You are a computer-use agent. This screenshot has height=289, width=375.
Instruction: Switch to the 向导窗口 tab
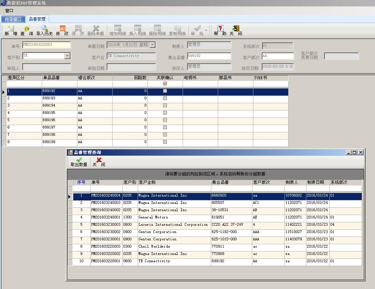pyautogui.click(x=13, y=19)
